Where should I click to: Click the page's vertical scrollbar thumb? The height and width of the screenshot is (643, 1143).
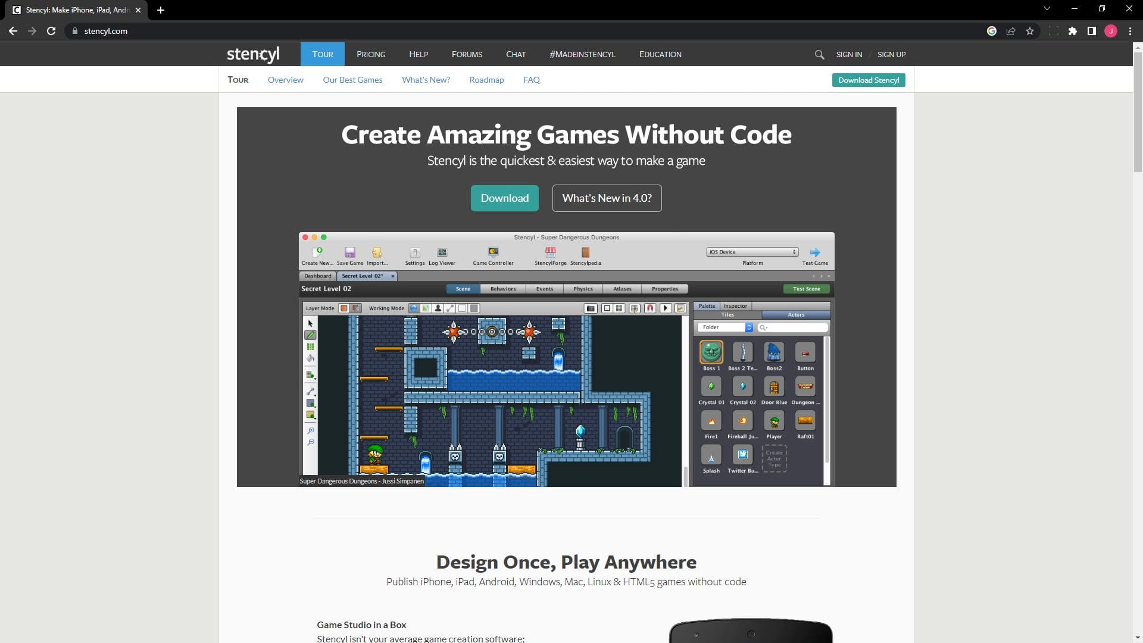pos(1138,113)
